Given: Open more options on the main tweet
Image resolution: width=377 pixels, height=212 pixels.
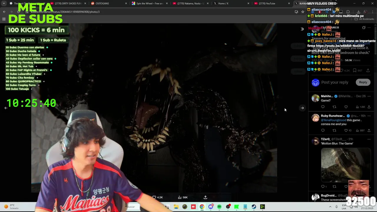Looking at the screenshot, I should [369, 28].
